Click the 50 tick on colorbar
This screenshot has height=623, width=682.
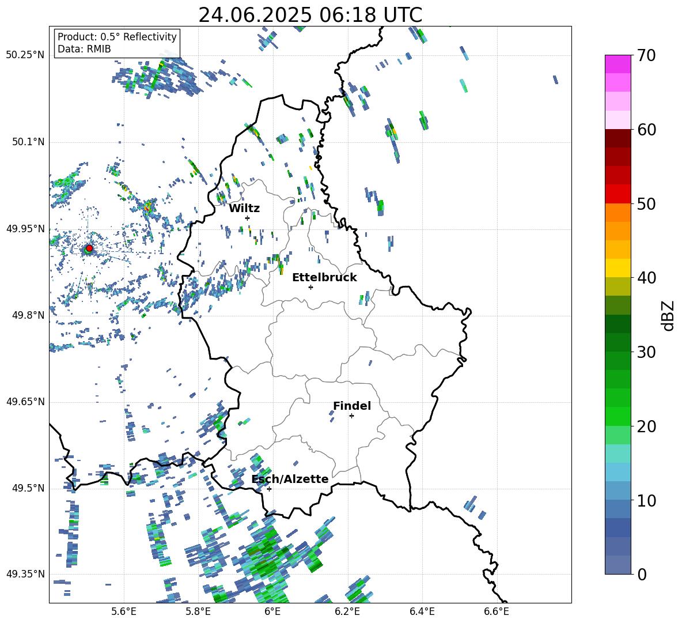[646, 203]
